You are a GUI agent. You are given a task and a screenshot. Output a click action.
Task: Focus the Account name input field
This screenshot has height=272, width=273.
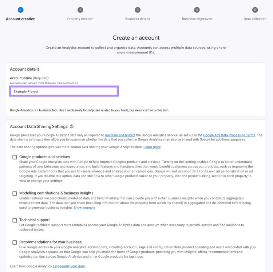[x=64, y=91]
